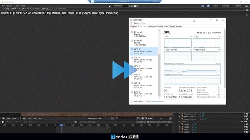Unlink Render Result with the X icon
Viewport: 250px width, 140px height.
[x=137, y=6]
